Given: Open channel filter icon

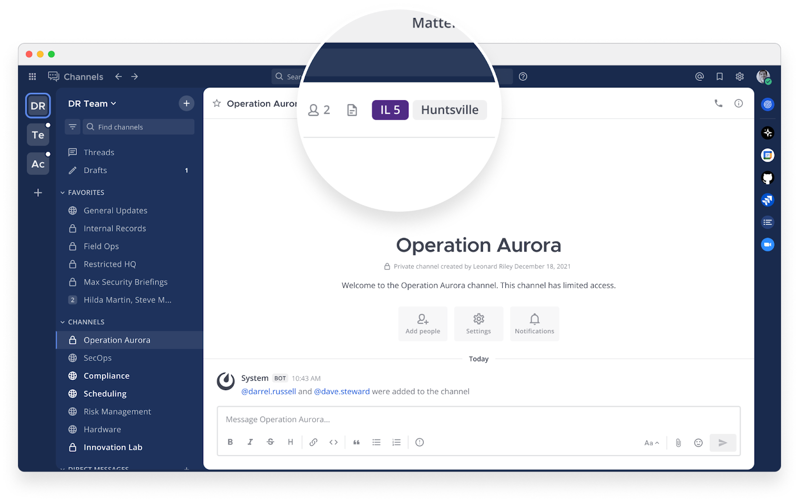Looking at the screenshot, I should tap(72, 127).
